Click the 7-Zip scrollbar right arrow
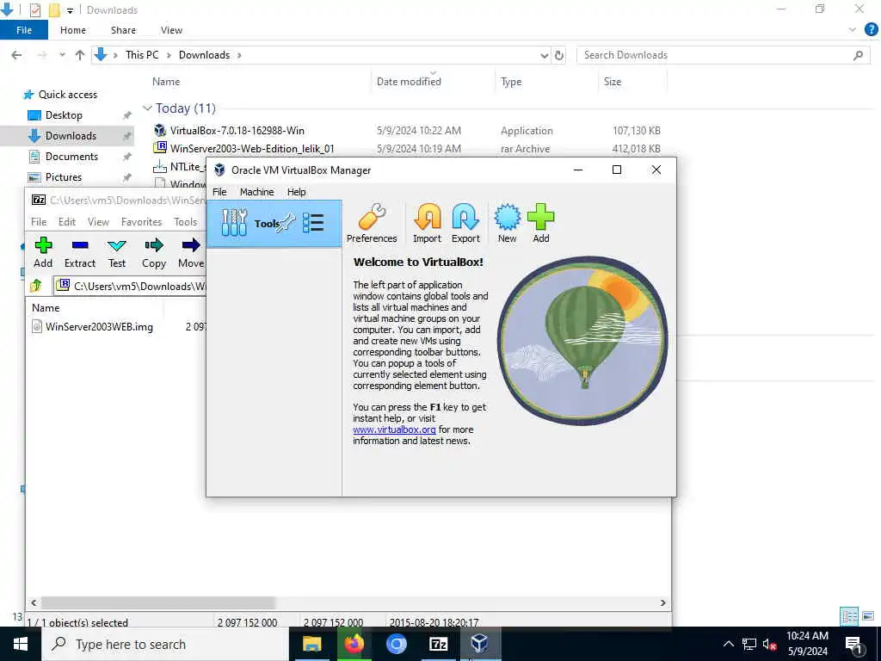Viewport: 881px width, 661px height. (663, 602)
